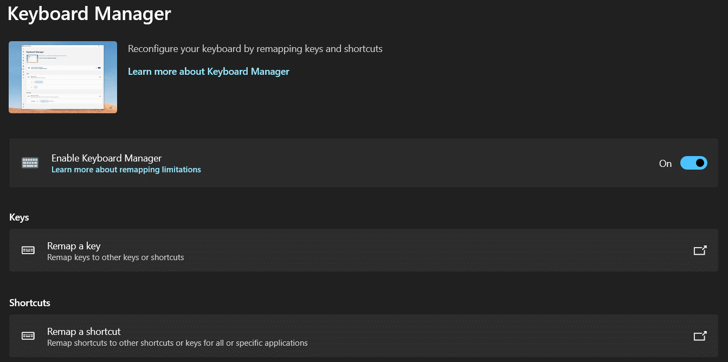Open the remapping limitations help link
The image size is (728, 362).
click(x=126, y=170)
